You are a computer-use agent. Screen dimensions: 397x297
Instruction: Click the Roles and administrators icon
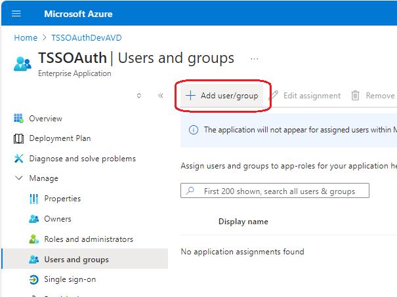(33, 239)
